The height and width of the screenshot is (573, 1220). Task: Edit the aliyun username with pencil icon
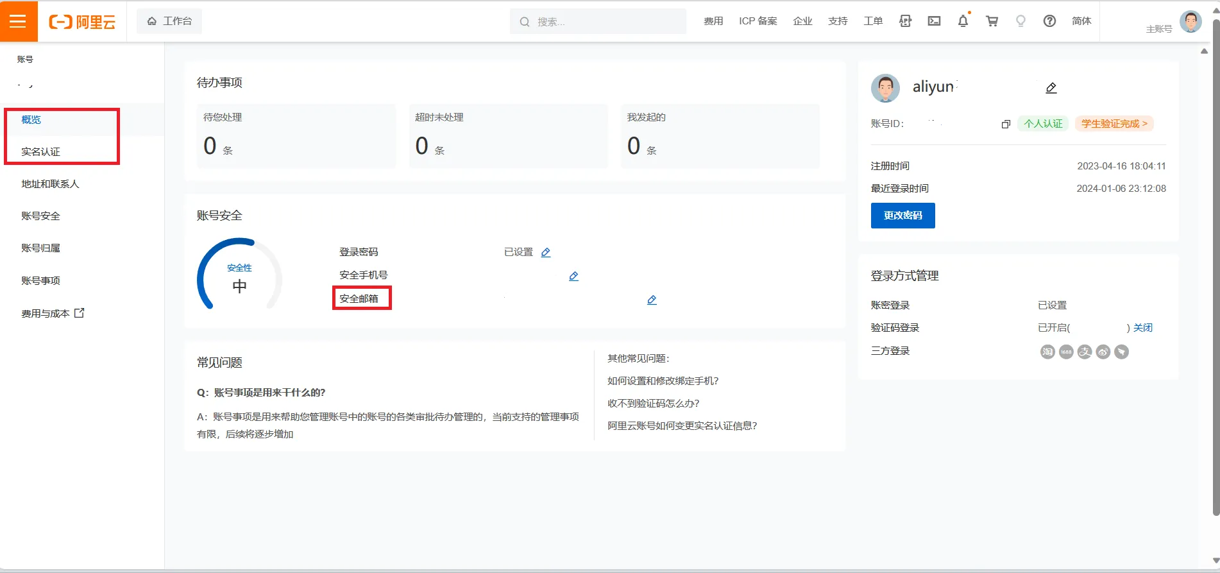(1051, 88)
